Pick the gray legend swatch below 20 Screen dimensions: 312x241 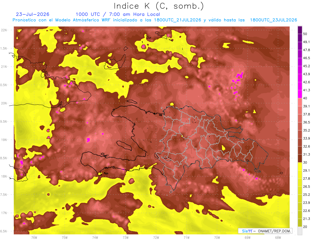pos(300,231)
